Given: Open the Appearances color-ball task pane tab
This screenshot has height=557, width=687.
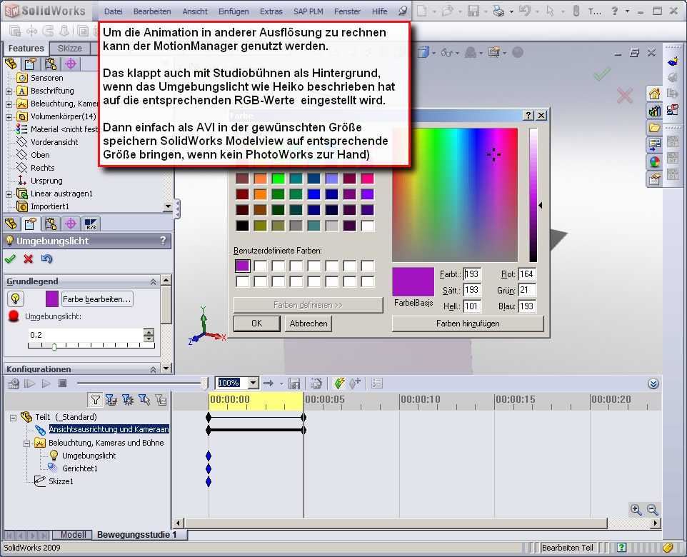Looking at the screenshot, I should 655,161.
